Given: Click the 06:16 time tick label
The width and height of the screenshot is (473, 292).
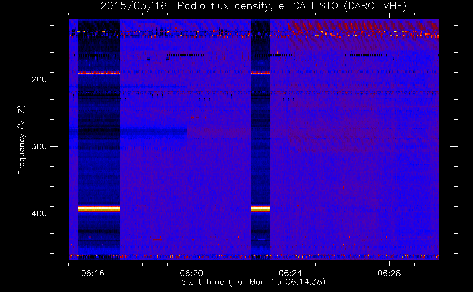Looking at the screenshot, I should [93, 274].
